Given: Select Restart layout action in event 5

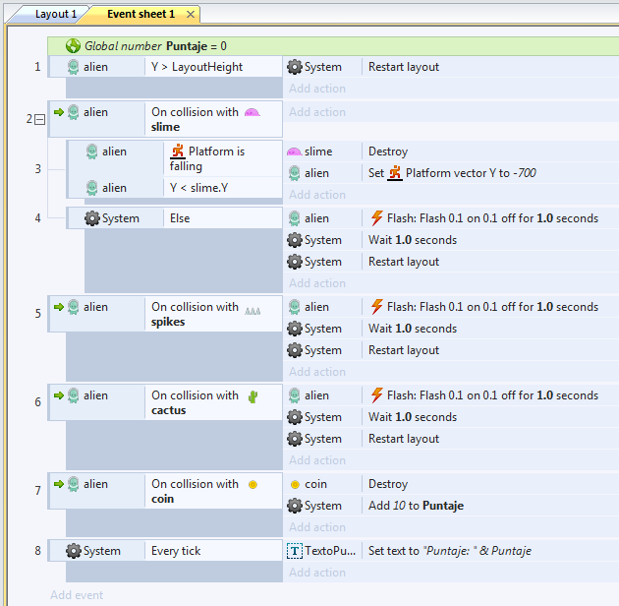Looking at the screenshot, I should click(404, 350).
